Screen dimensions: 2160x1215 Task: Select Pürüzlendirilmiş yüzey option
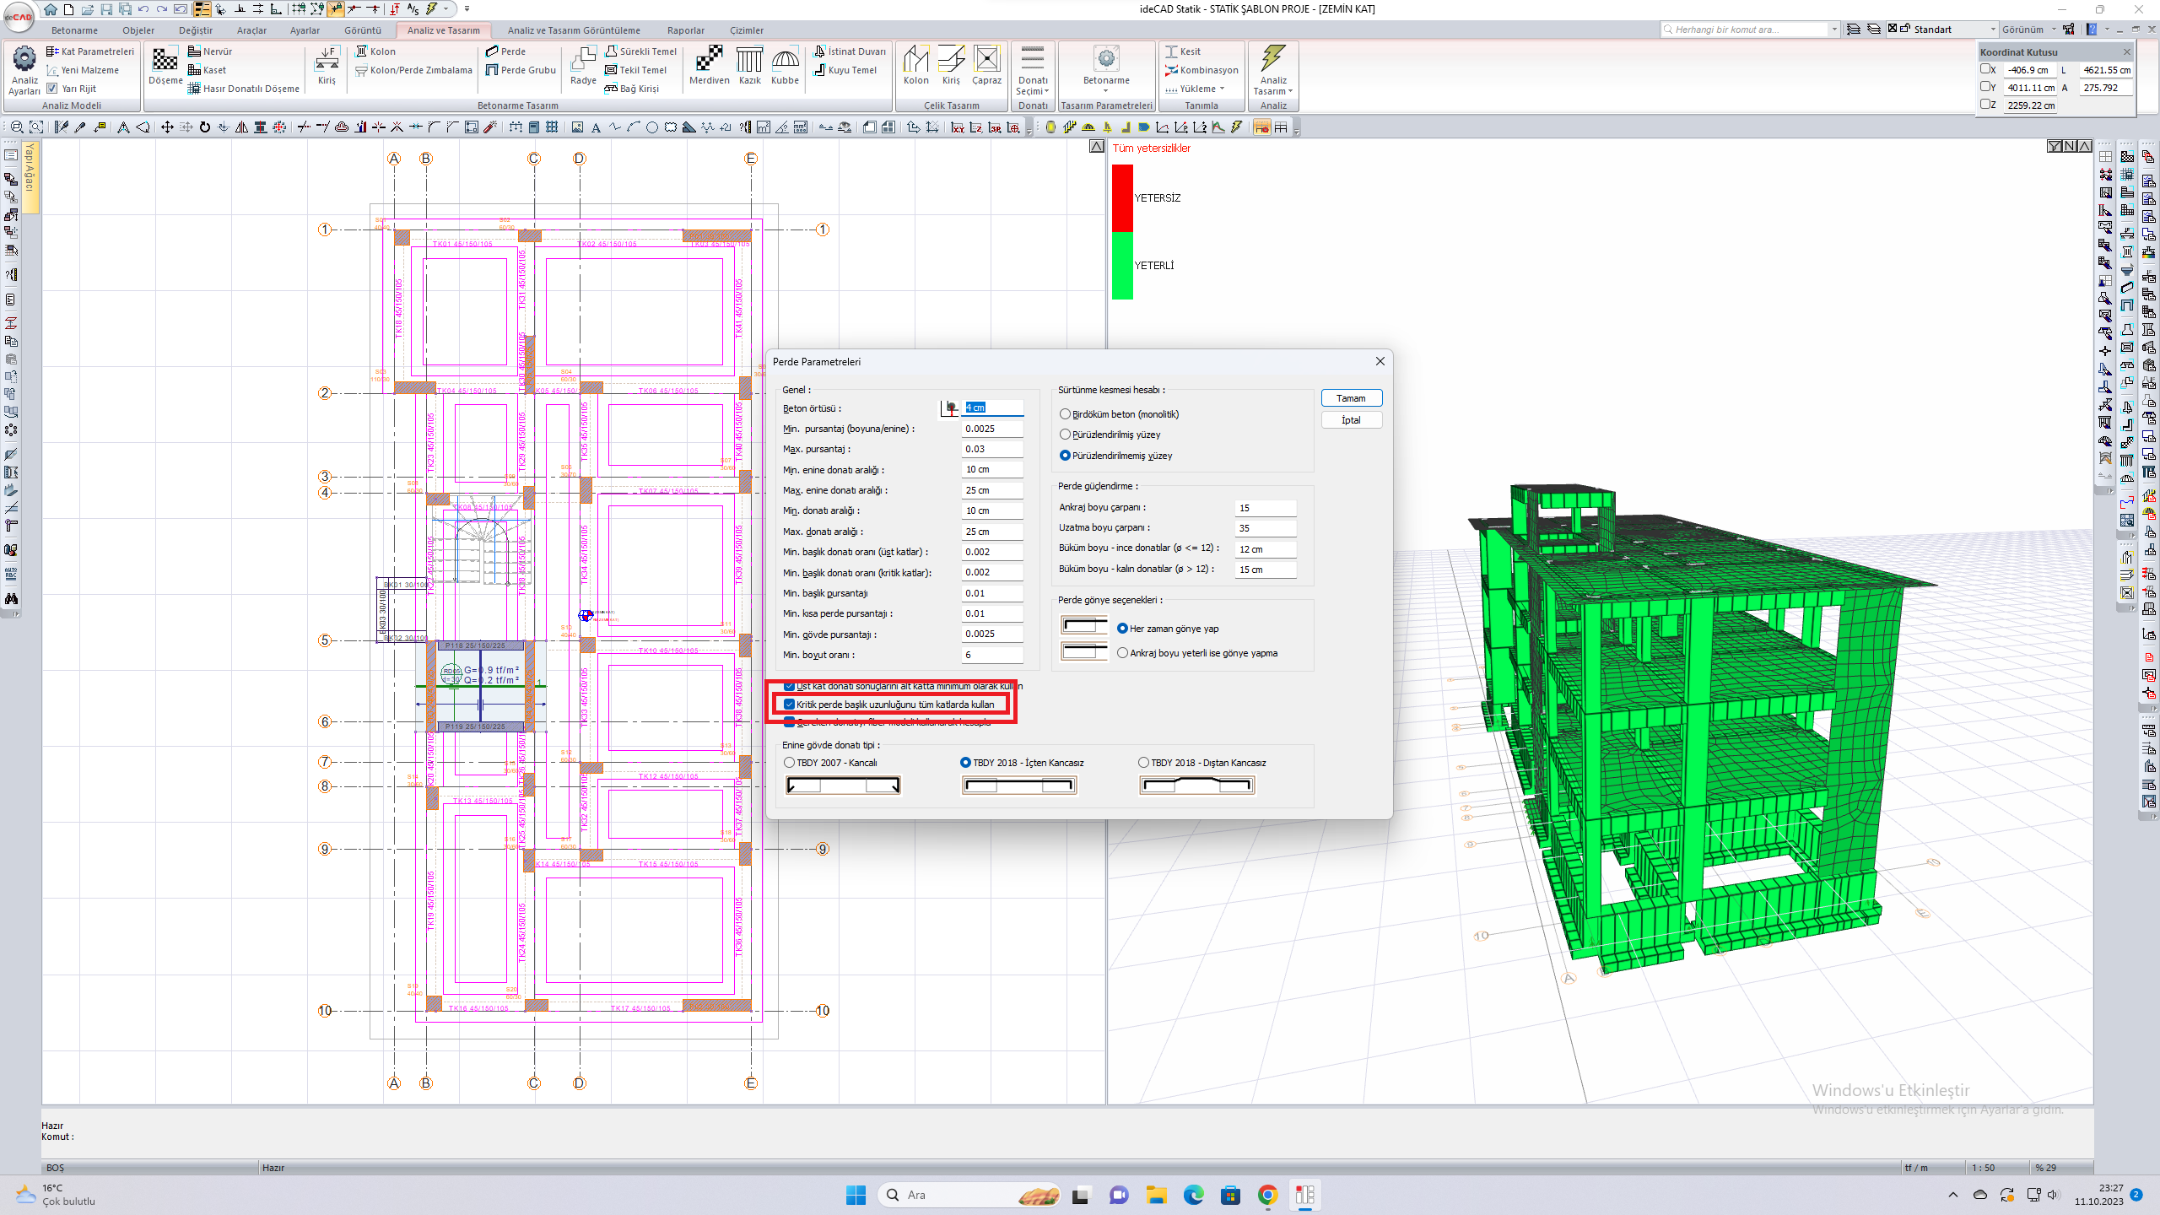pyautogui.click(x=1066, y=435)
